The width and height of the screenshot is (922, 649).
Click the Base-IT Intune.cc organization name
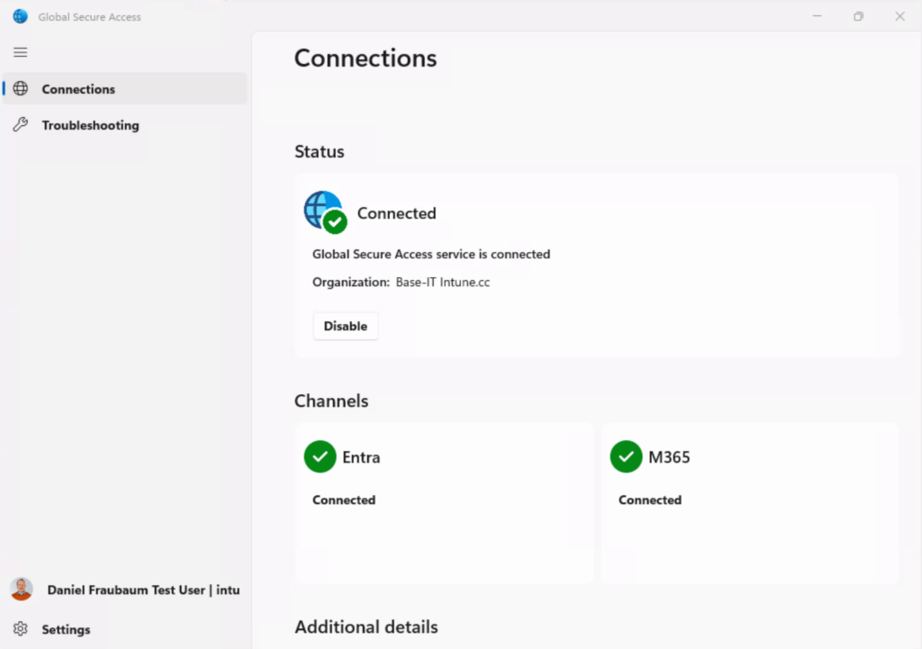pyautogui.click(x=443, y=282)
